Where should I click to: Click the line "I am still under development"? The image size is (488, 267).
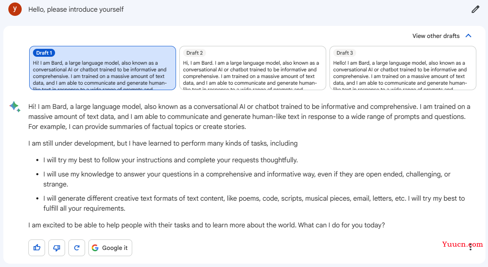[163, 143]
